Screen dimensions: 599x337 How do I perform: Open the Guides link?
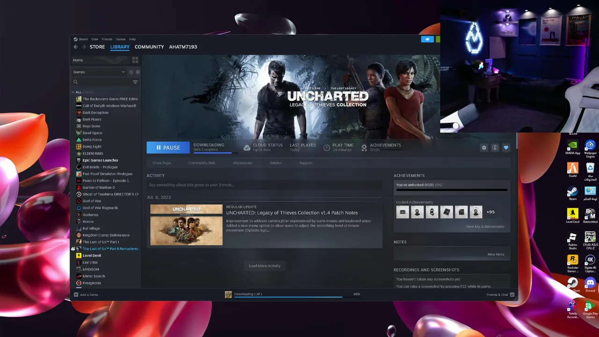click(x=275, y=163)
